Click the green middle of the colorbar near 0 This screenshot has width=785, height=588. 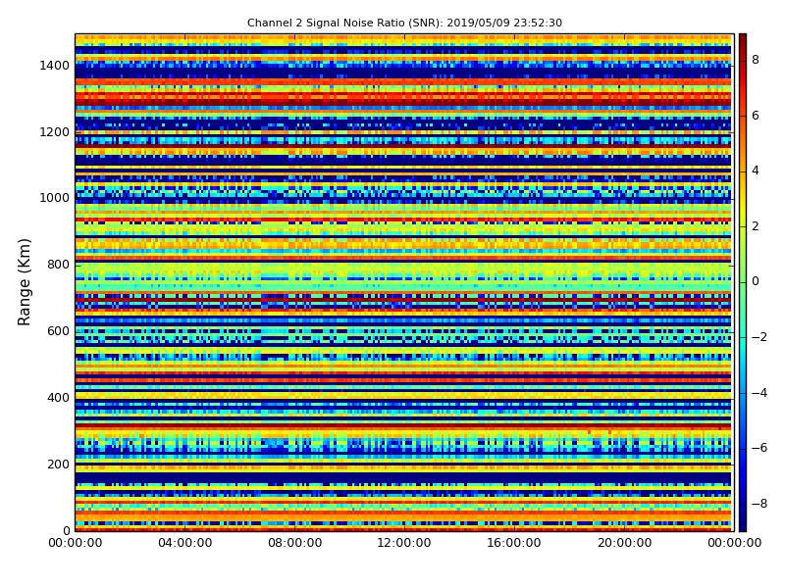(743, 282)
